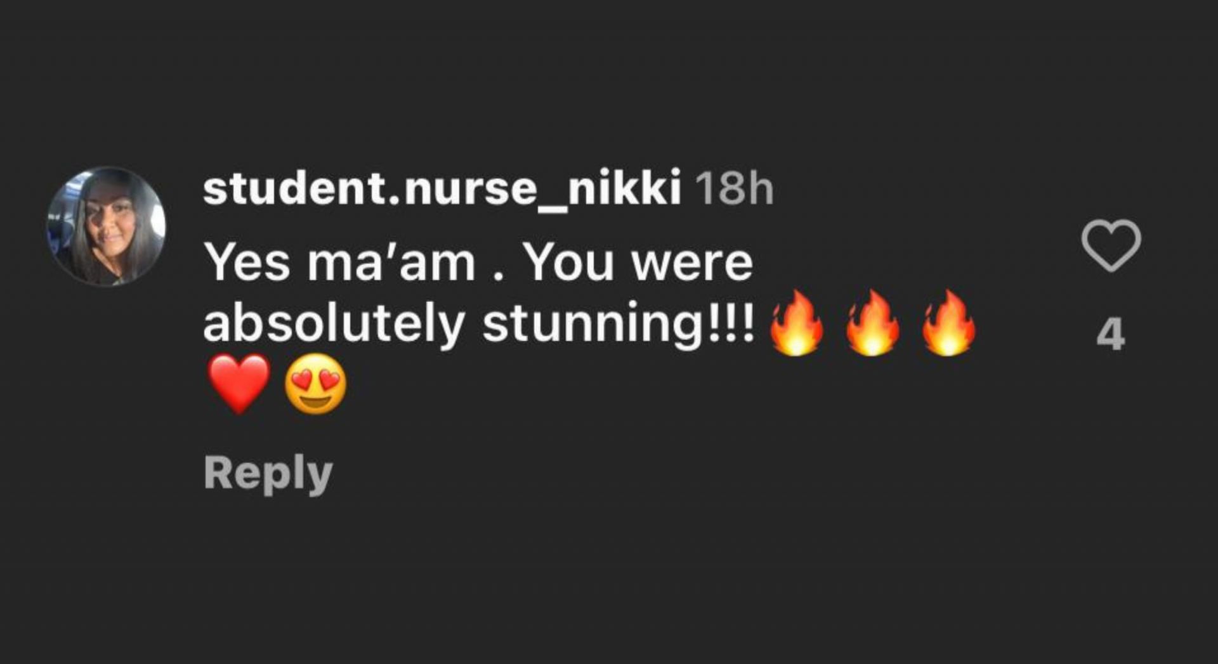Select the "nikki" part of the username
This screenshot has height=664, width=1218.
(624, 188)
